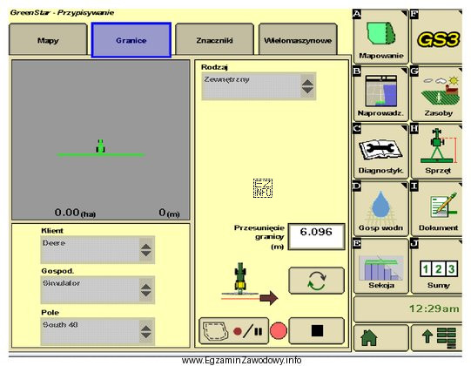Toggle boundary record/pause button
The height and width of the screenshot is (366, 471).
tap(233, 331)
